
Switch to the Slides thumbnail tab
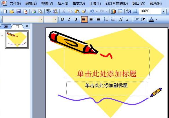click(17, 26)
